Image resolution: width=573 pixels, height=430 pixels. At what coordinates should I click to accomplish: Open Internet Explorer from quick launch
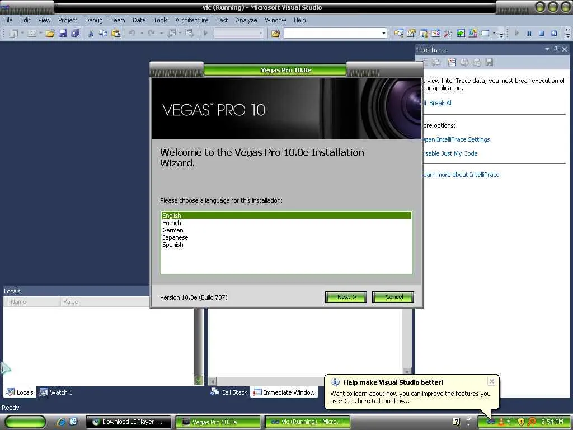pos(61,422)
